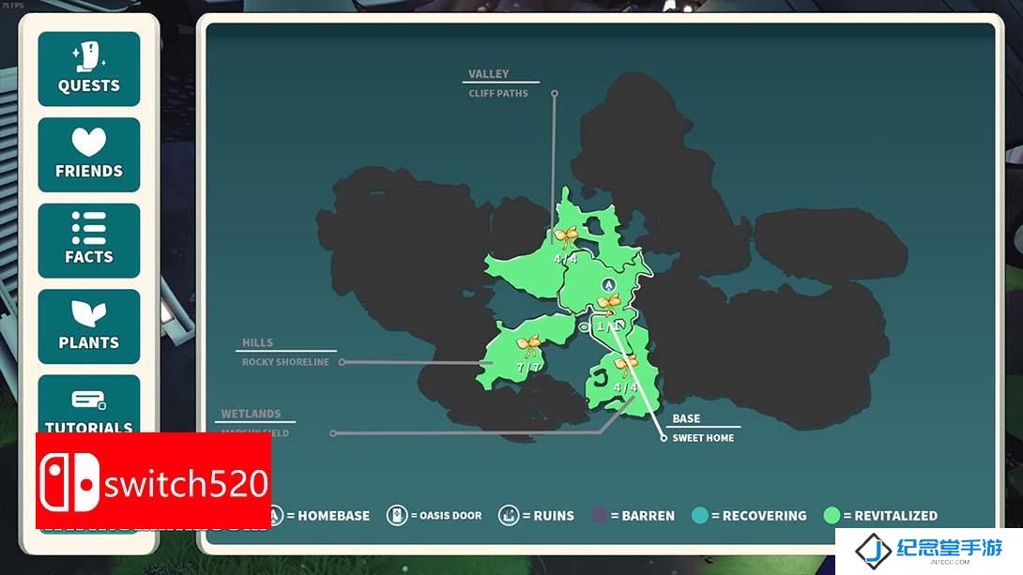Open the Friends menu

point(89,155)
